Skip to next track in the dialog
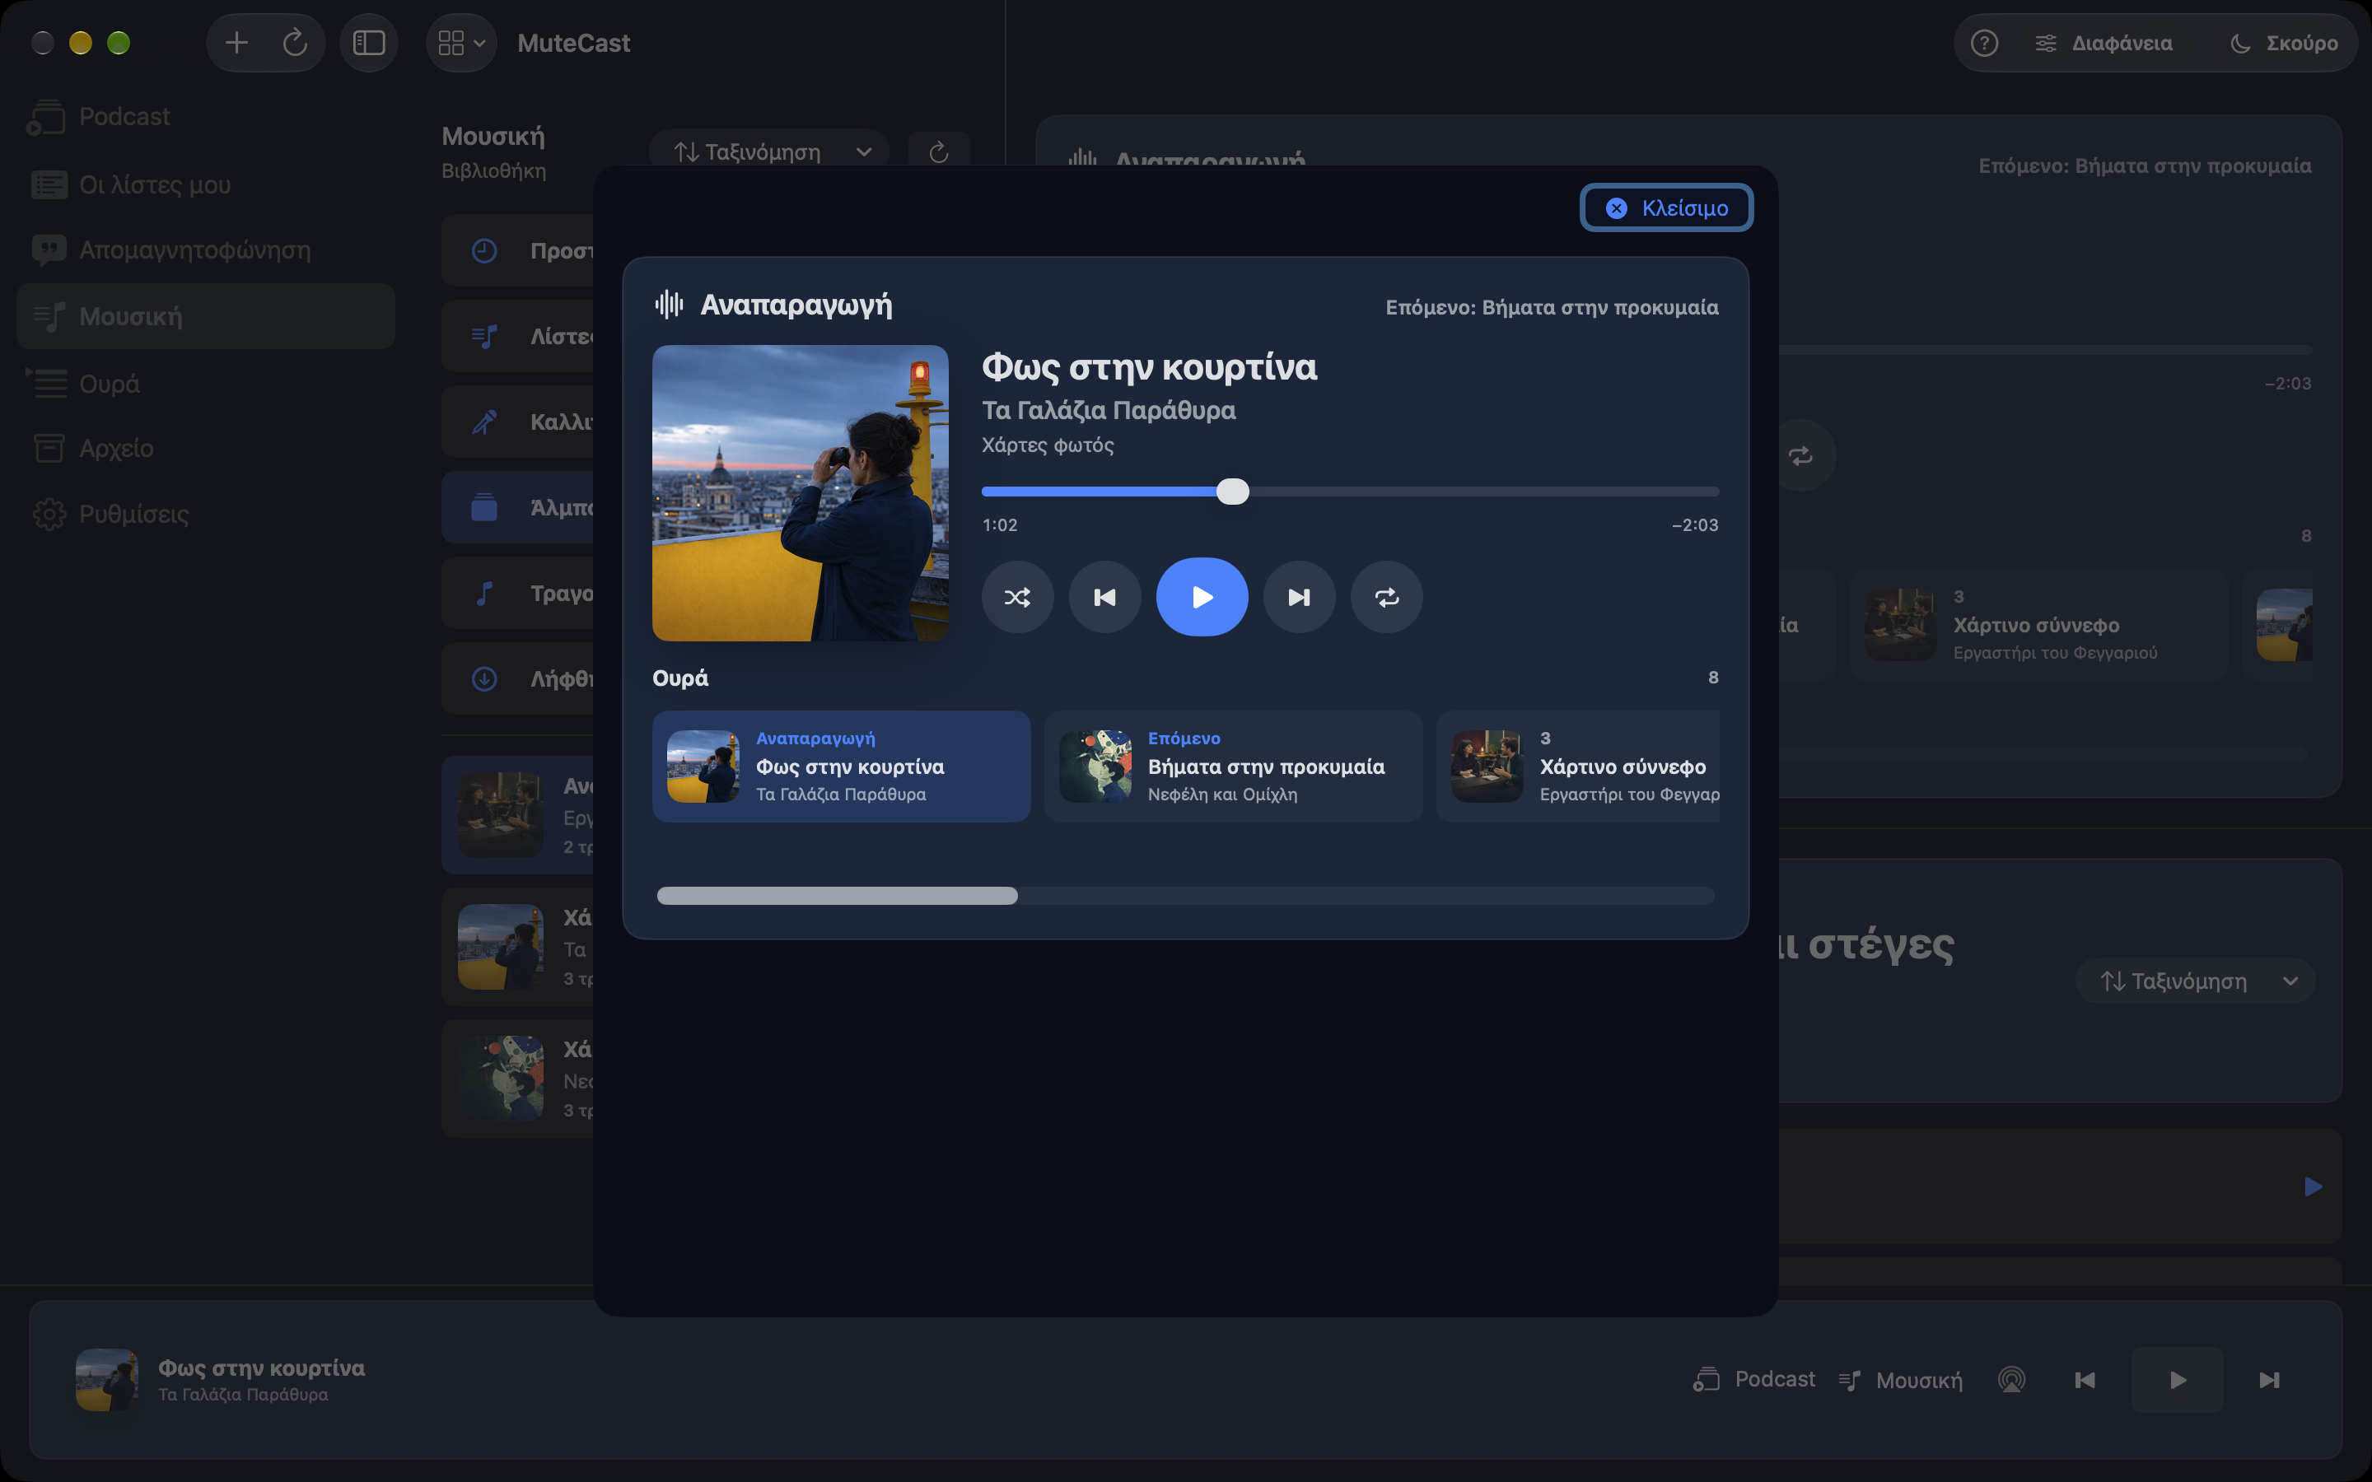This screenshot has width=2372, height=1482. (x=1299, y=597)
